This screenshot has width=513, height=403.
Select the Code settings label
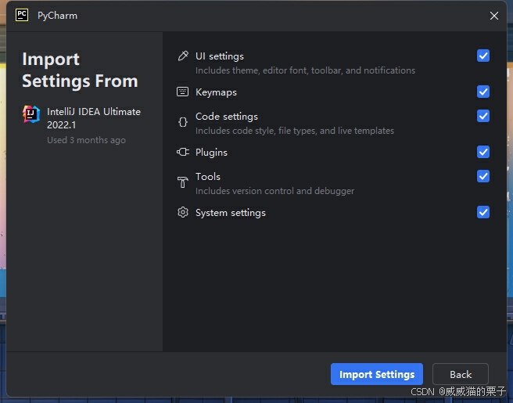[x=227, y=117]
